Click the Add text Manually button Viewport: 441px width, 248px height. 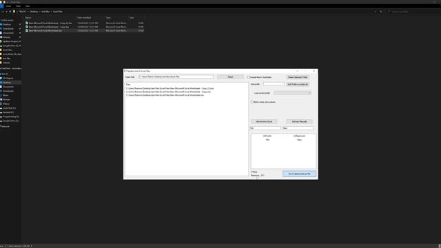299,121
